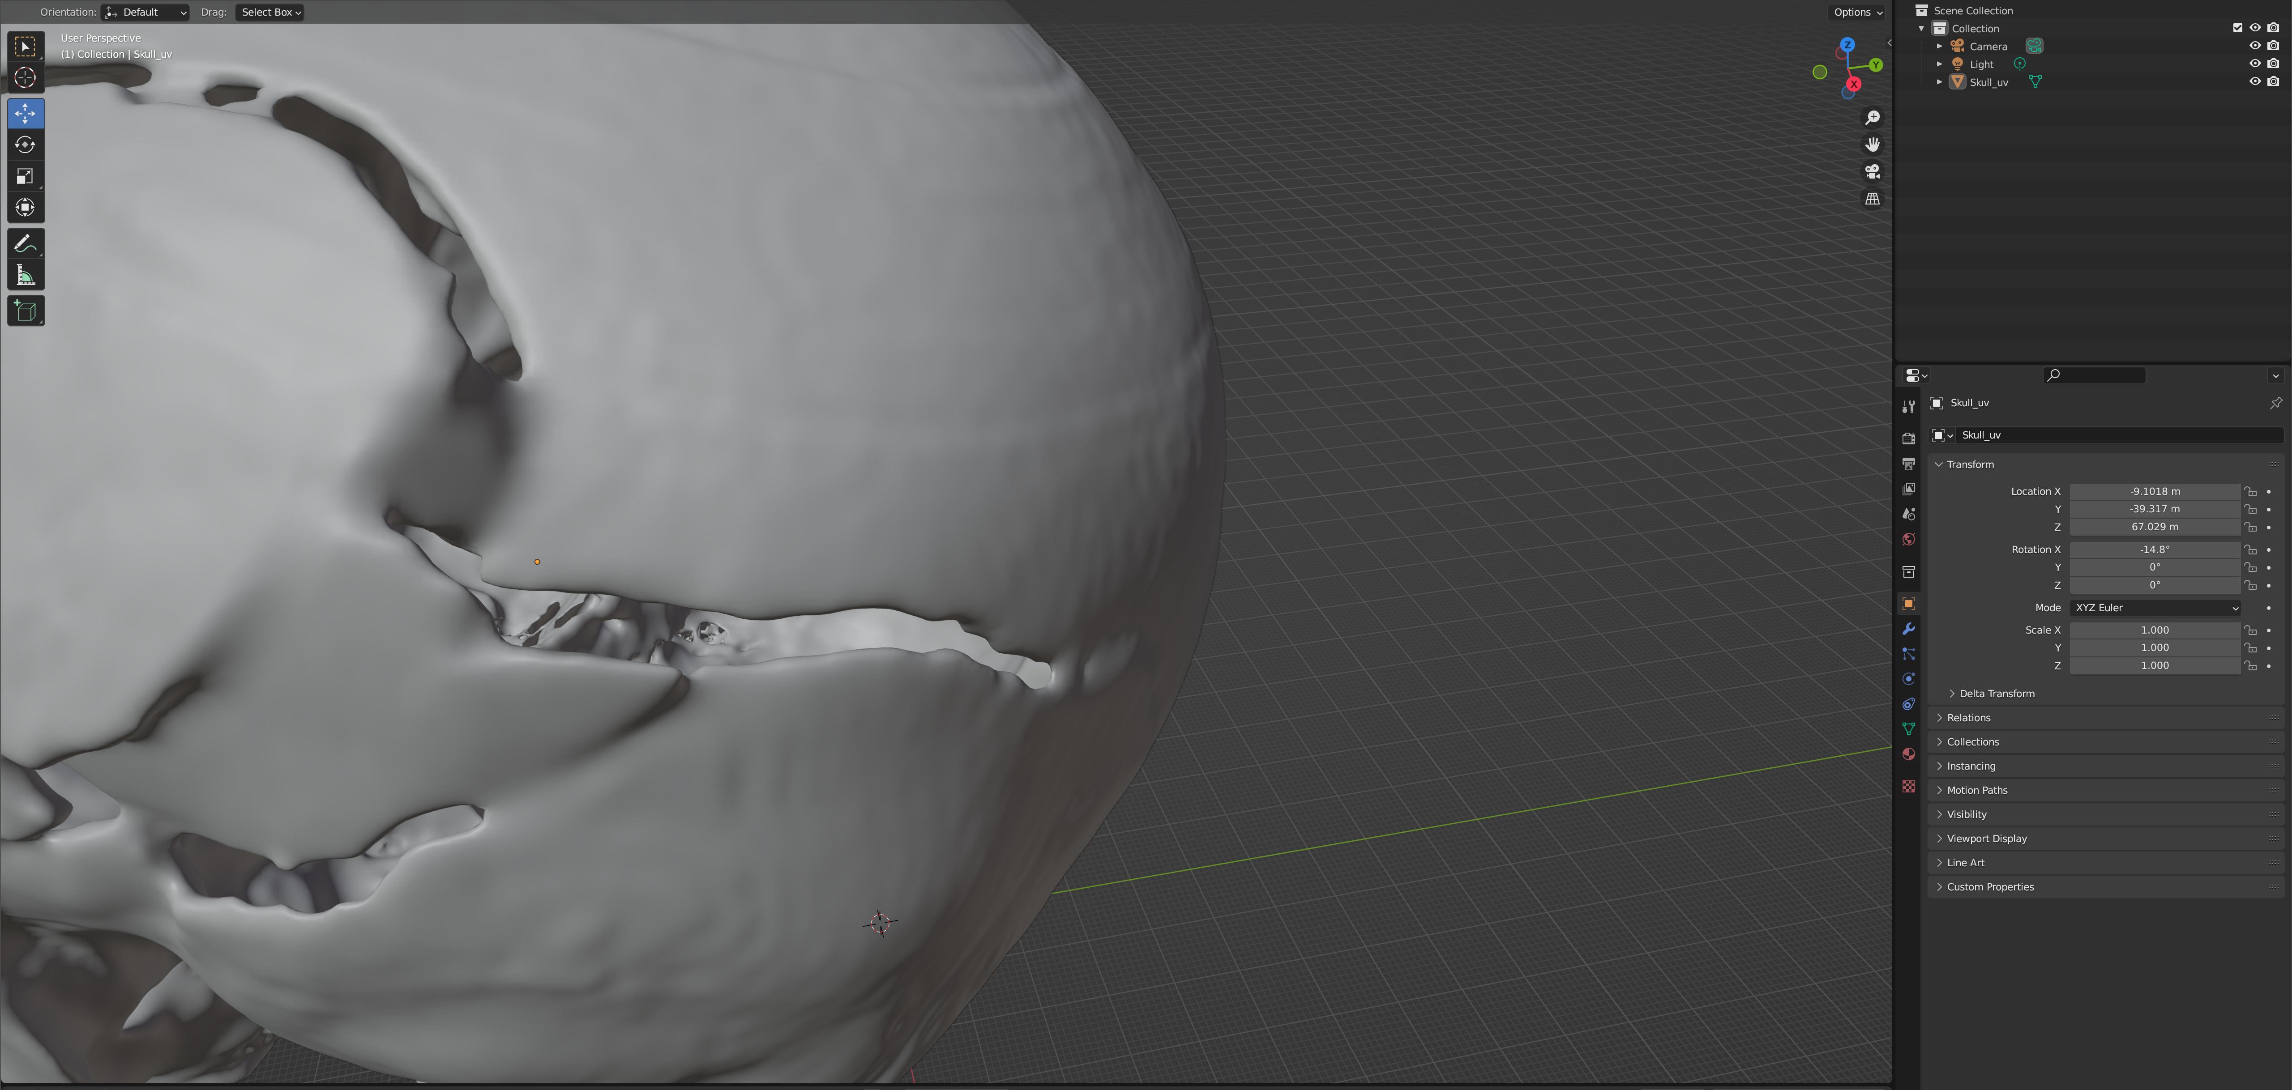Select the Select Box tool
Viewport: 2292px width, 1090px height.
(x=25, y=45)
